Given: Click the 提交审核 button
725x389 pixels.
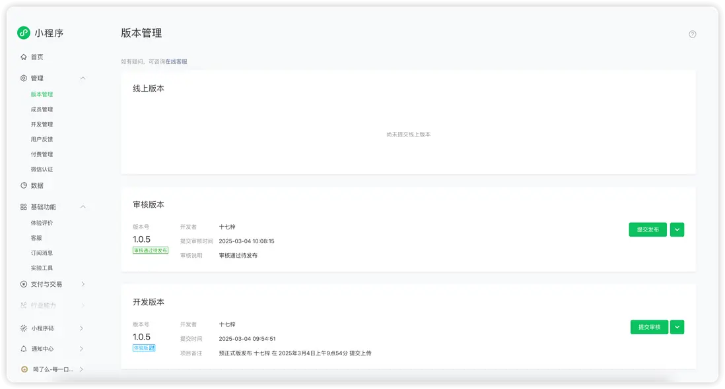Looking at the screenshot, I should coord(649,327).
